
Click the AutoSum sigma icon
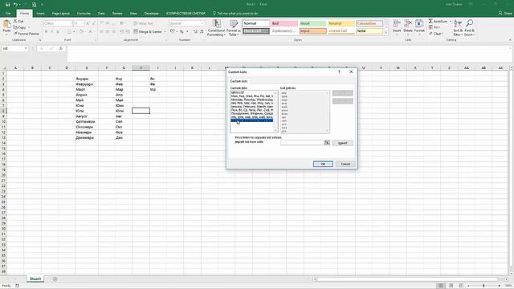click(430, 22)
